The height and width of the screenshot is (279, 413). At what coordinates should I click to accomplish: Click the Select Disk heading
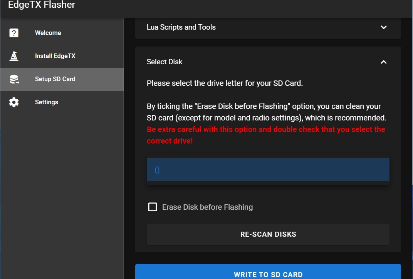pos(165,62)
